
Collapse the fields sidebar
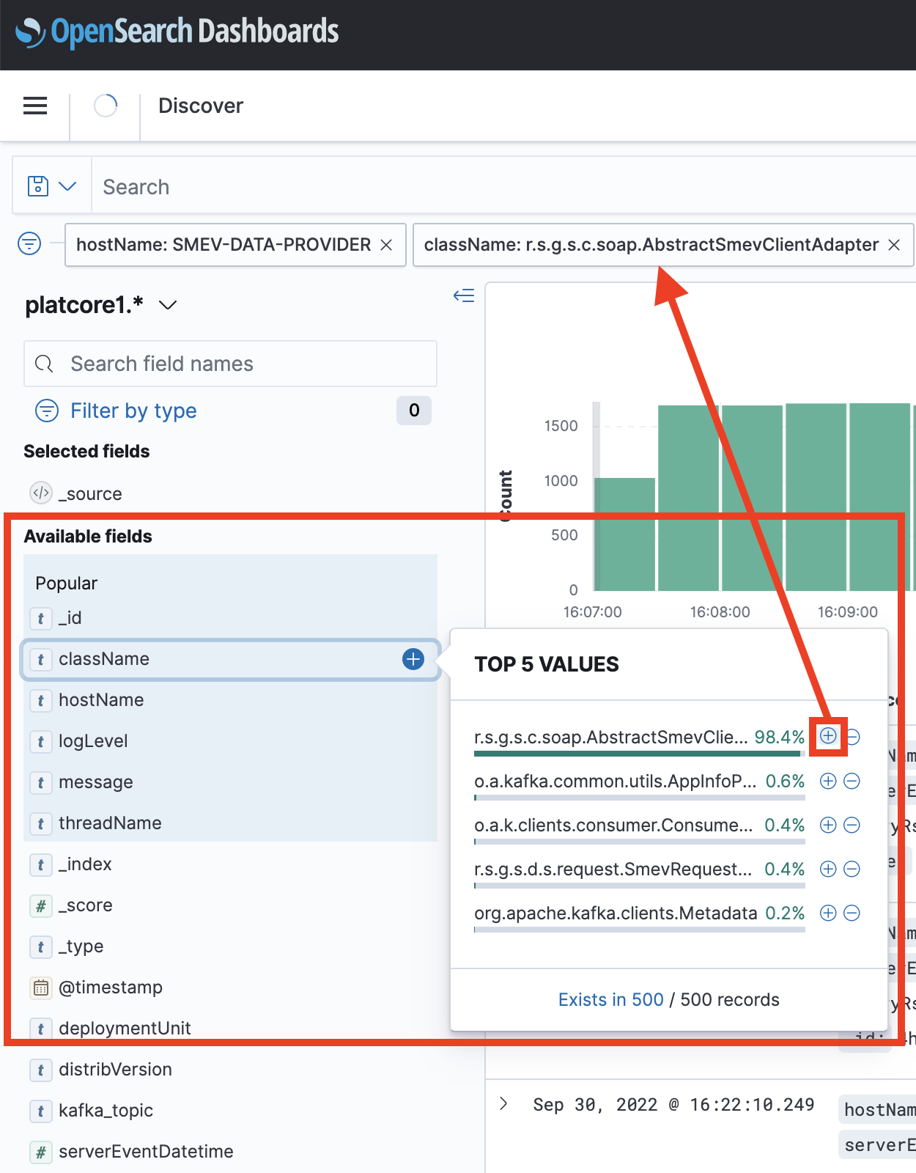pos(464,295)
